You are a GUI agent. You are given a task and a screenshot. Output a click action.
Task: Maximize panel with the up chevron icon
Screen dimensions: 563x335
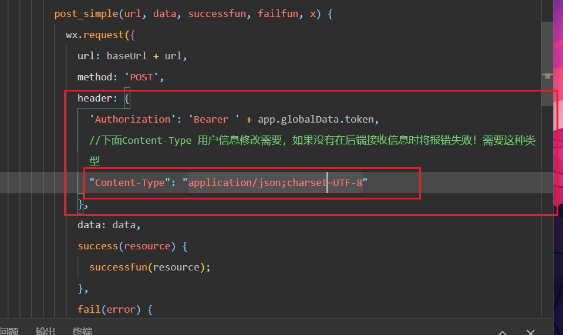pos(503,332)
